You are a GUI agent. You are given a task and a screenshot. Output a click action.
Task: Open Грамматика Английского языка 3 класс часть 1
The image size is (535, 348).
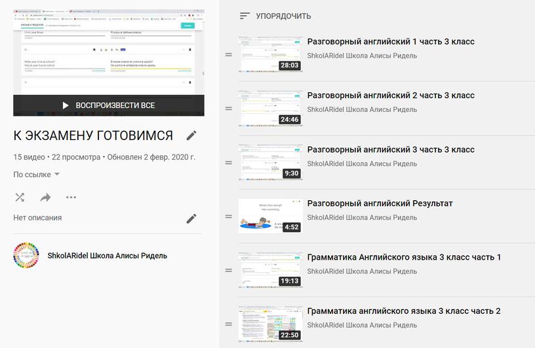tap(404, 257)
